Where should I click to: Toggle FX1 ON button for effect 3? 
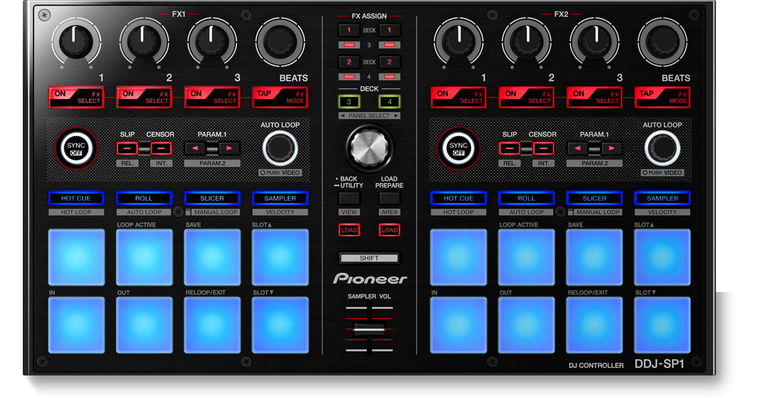[x=212, y=97]
